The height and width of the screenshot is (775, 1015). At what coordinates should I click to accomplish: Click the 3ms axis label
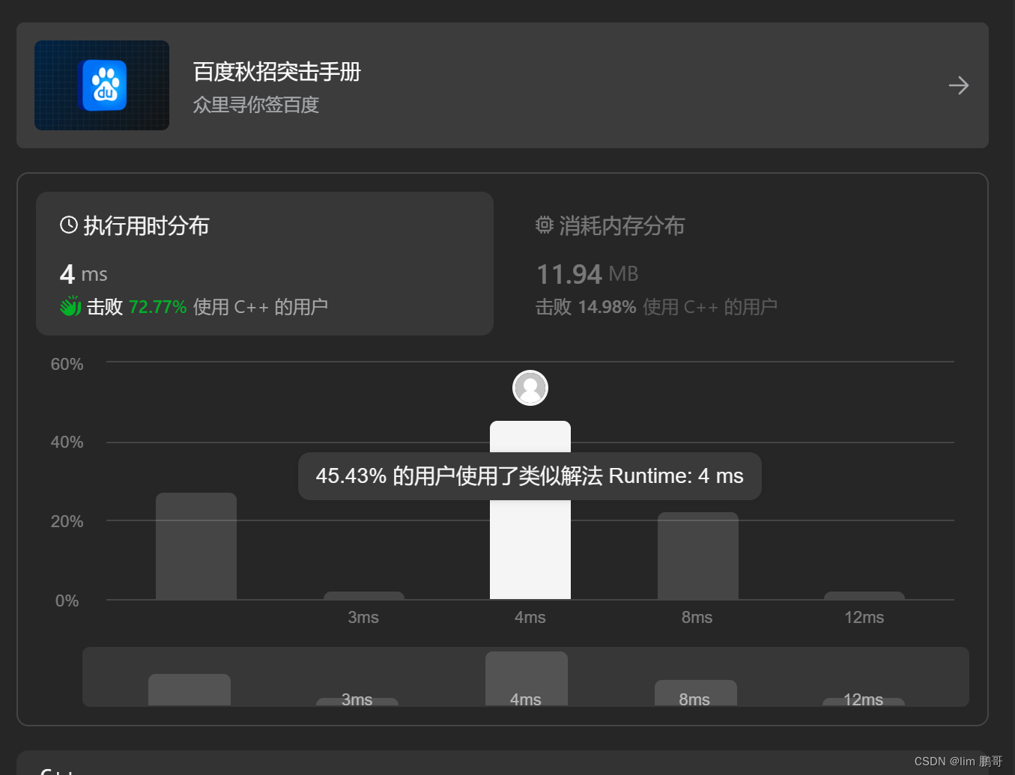[363, 618]
